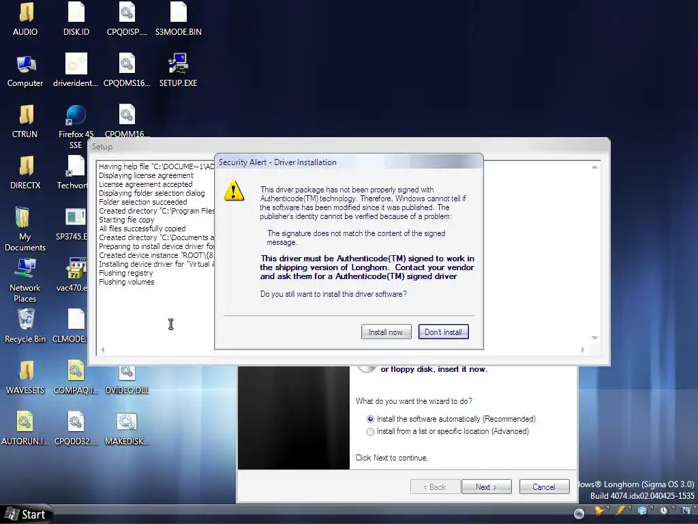Click the Setup log scroll up arrow
Screen dimensions: 698x524
coord(594,167)
